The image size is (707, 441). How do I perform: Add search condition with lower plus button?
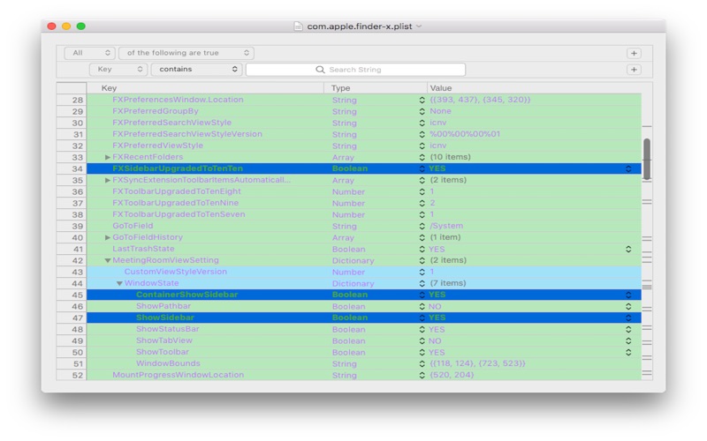[x=634, y=70]
